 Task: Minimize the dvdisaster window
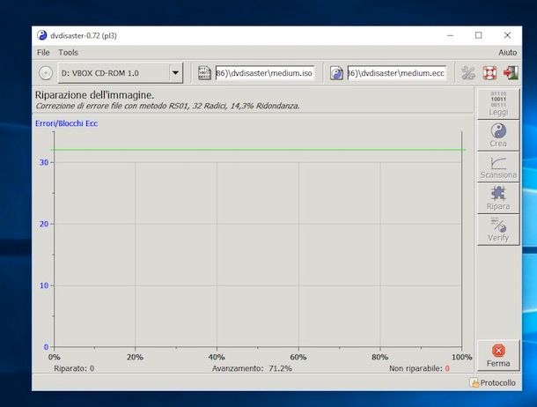click(451, 35)
